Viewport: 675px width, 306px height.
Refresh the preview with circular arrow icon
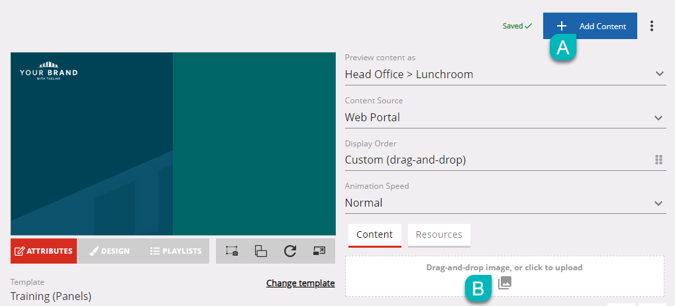point(290,251)
